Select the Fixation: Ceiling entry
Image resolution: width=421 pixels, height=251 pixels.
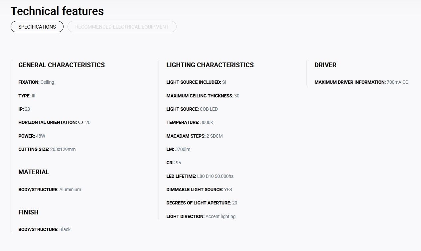click(x=36, y=82)
